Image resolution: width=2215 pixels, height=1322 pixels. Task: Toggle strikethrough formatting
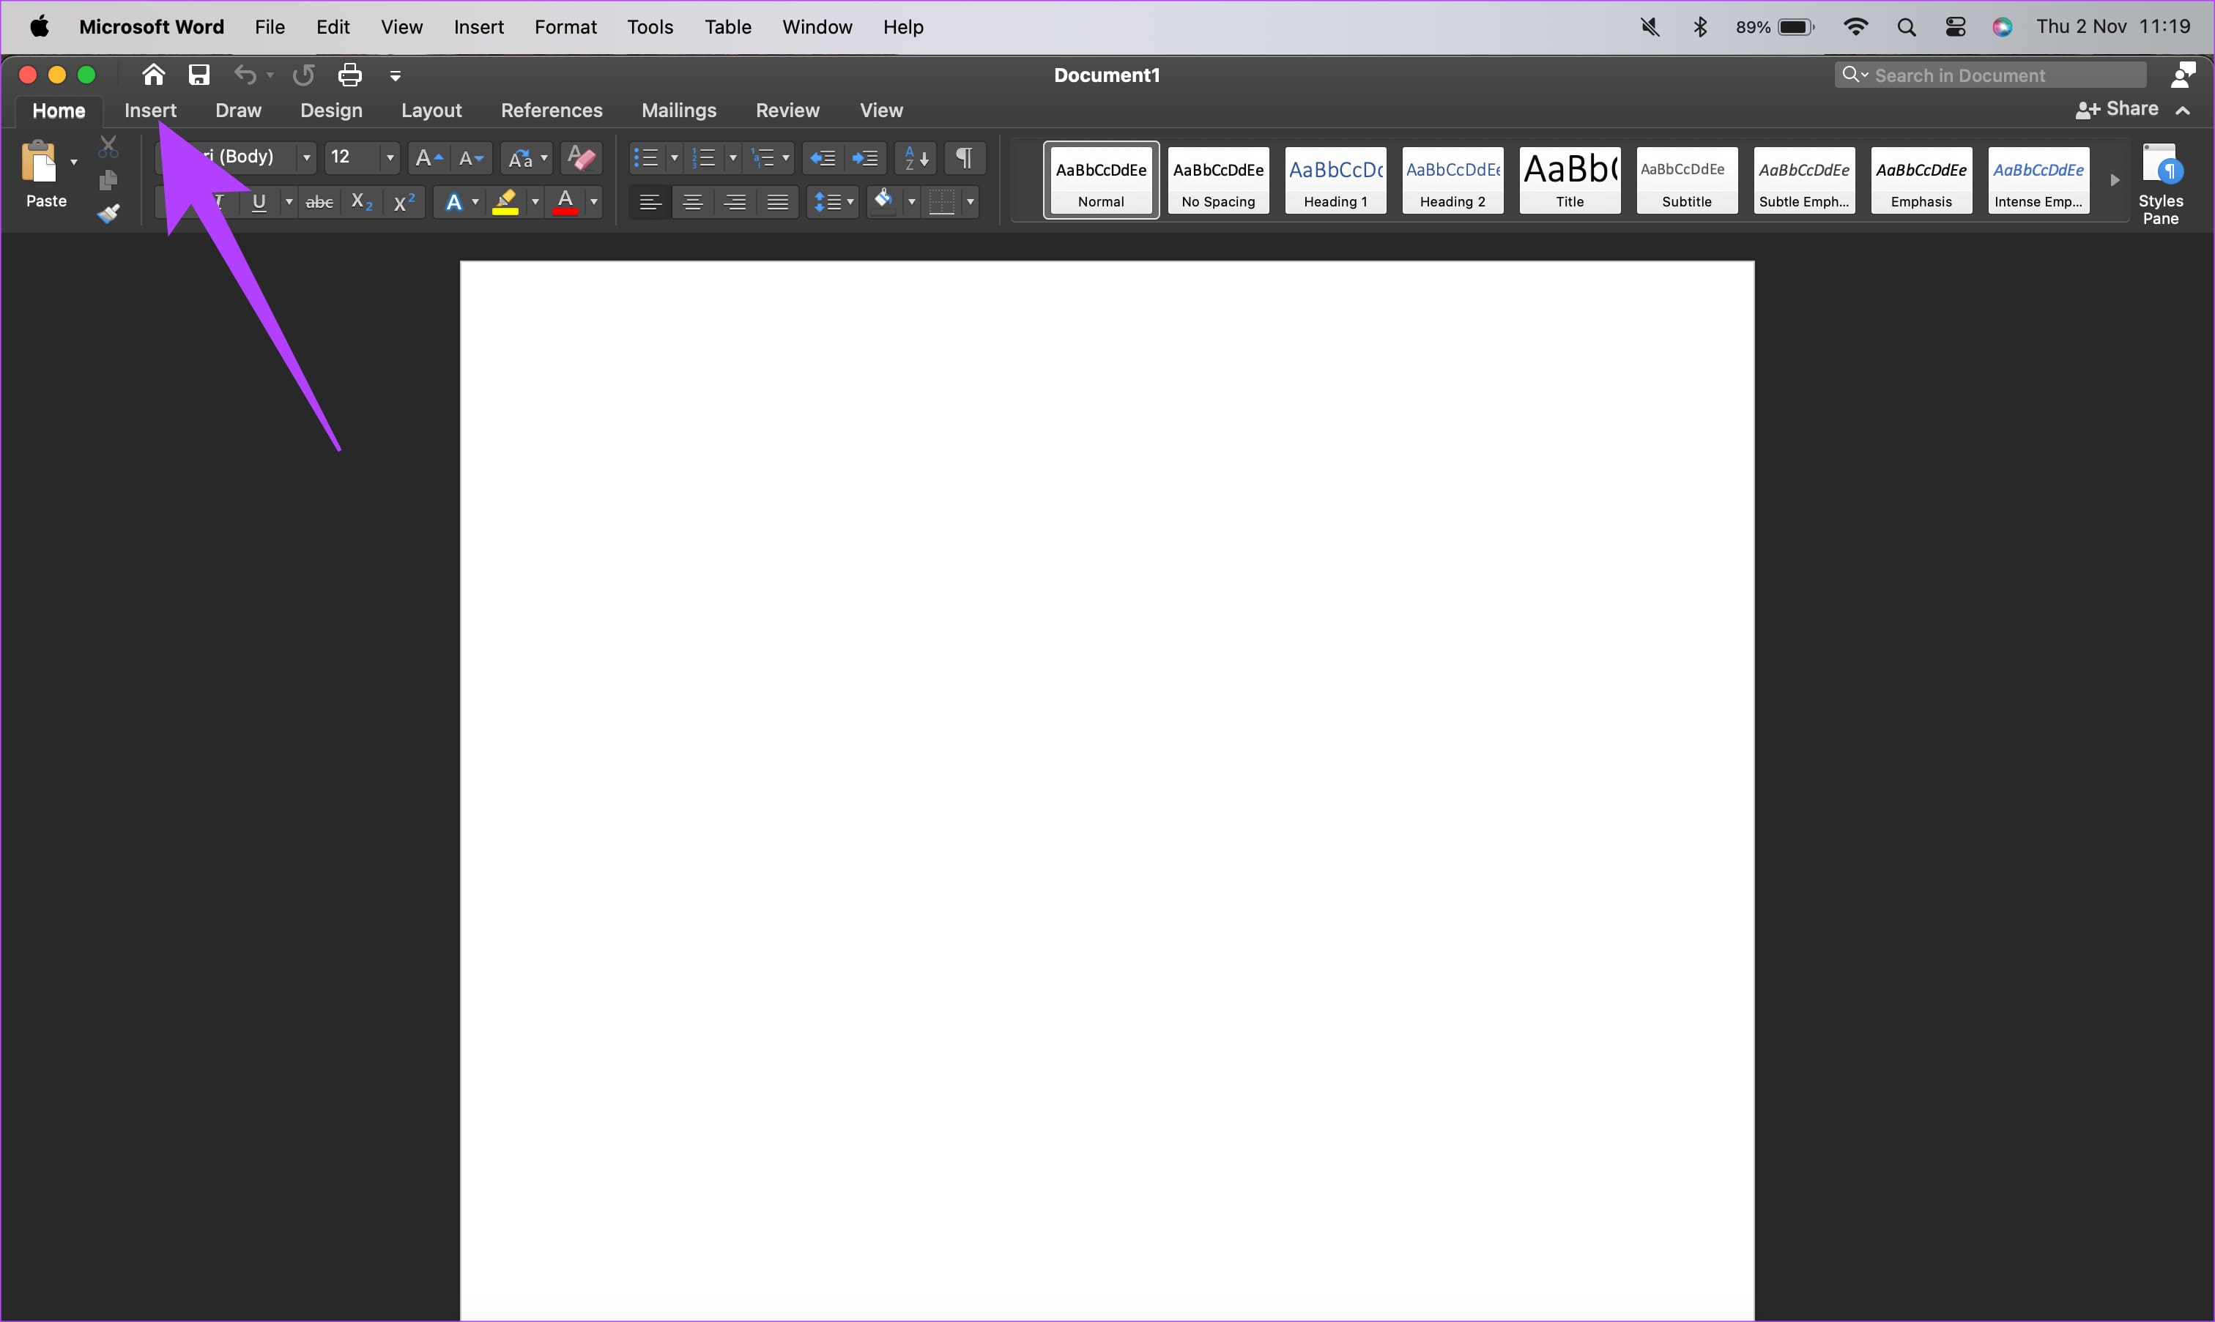[319, 202]
